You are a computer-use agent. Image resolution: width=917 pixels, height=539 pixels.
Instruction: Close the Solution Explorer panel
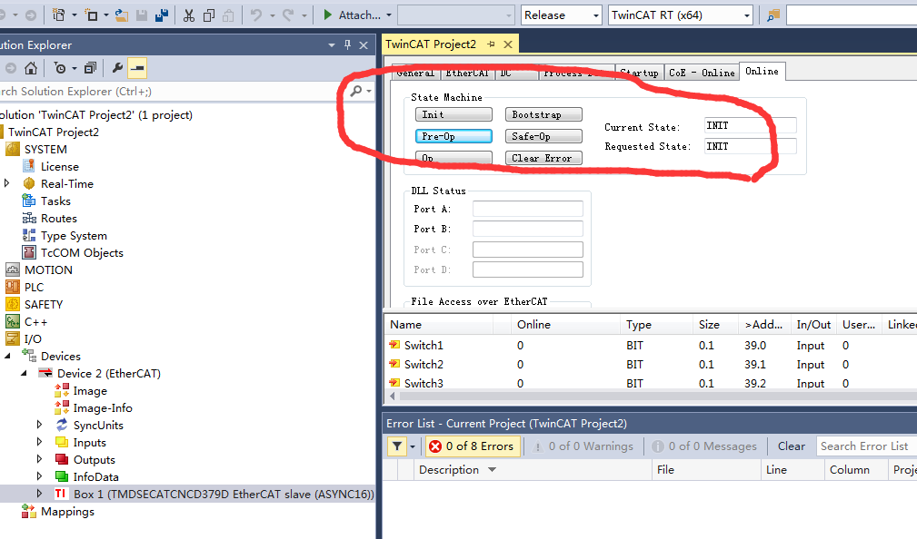(364, 45)
